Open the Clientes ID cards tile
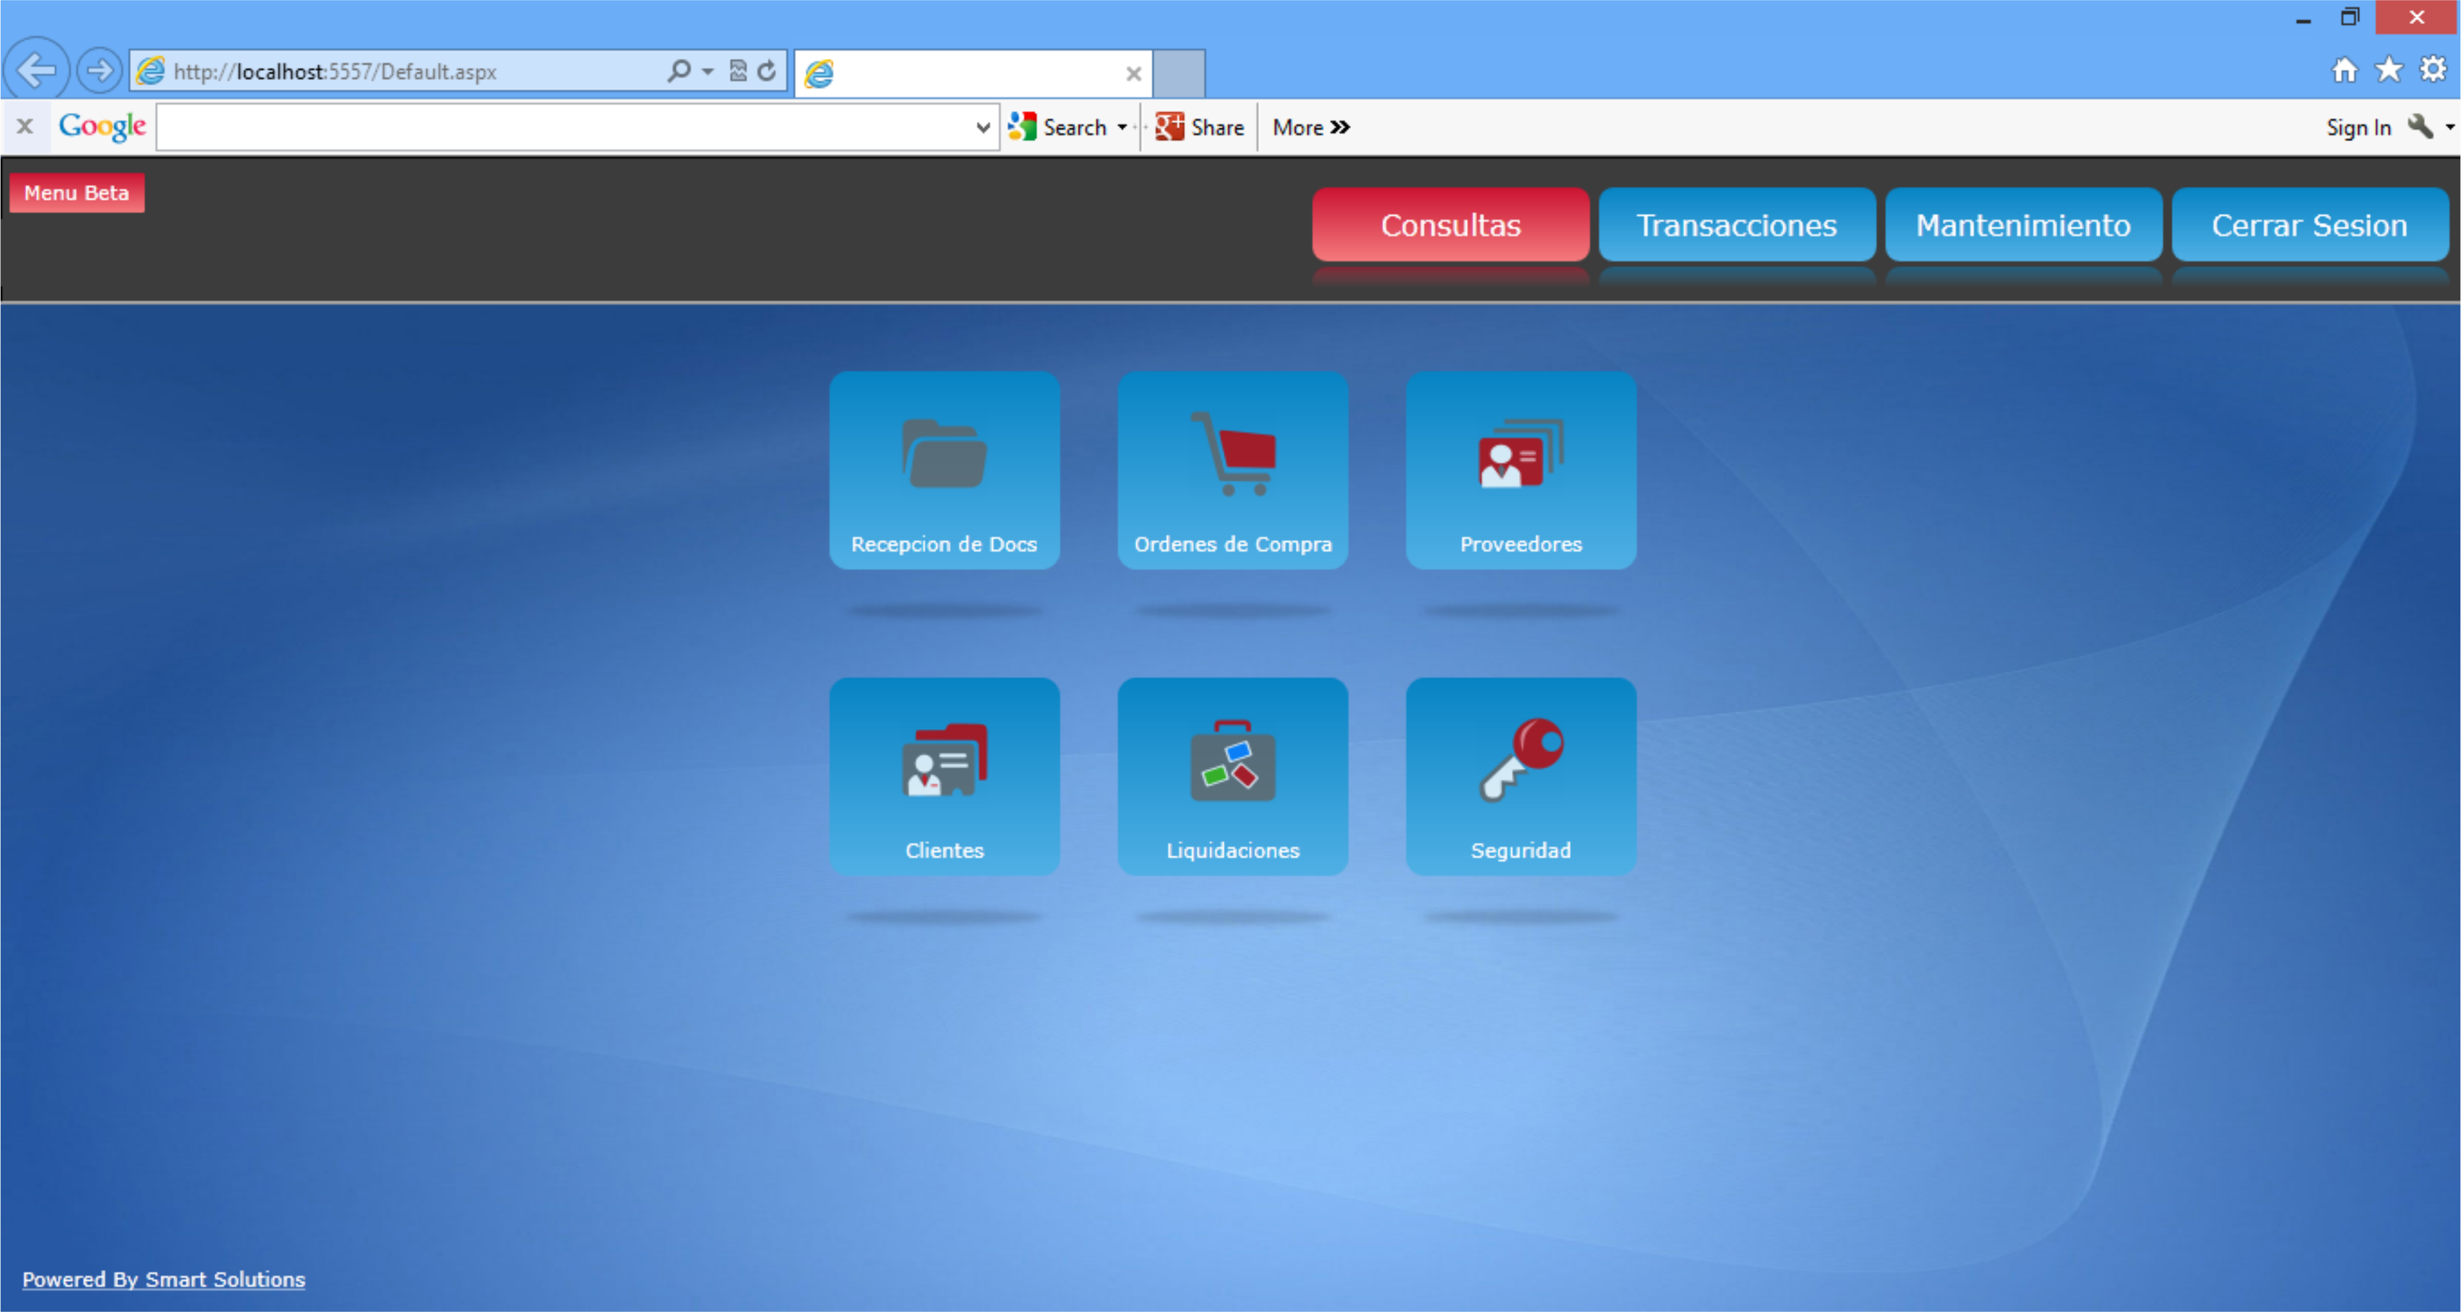 tap(944, 776)
